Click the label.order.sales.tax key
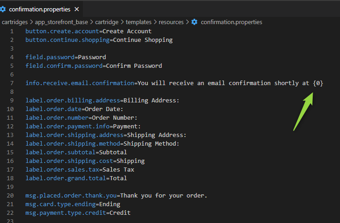340x223 pixels. click(62, 169)
